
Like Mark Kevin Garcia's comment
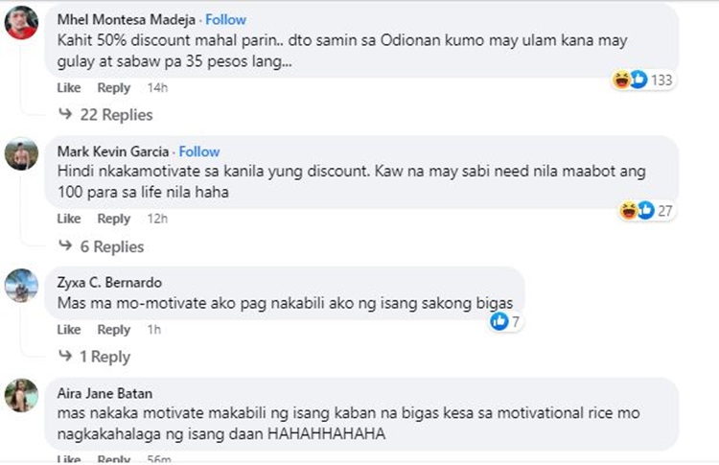[x=69, y=219]
